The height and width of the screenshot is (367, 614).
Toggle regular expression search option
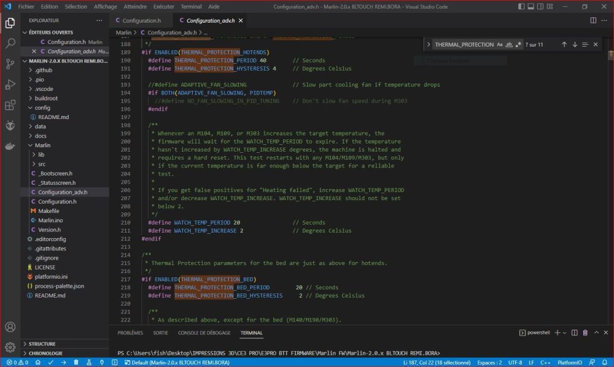point(518,44)
